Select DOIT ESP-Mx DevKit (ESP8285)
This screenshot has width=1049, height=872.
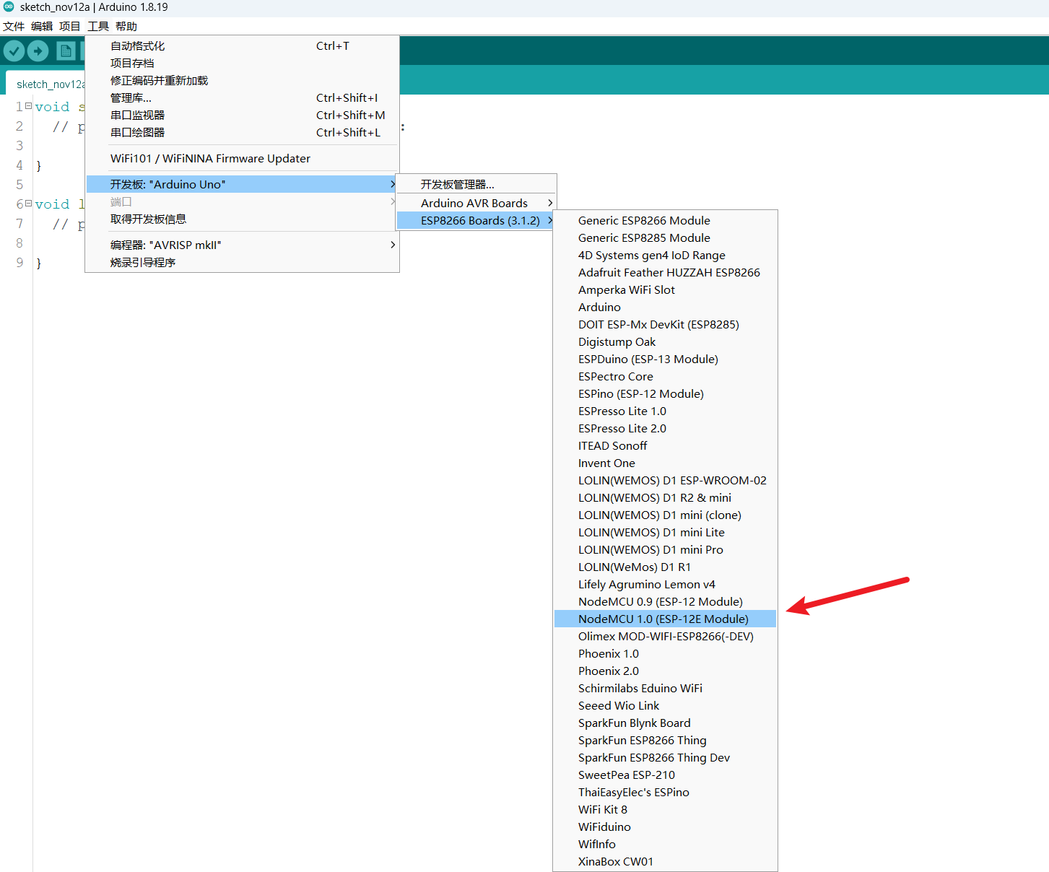(665, 324)
